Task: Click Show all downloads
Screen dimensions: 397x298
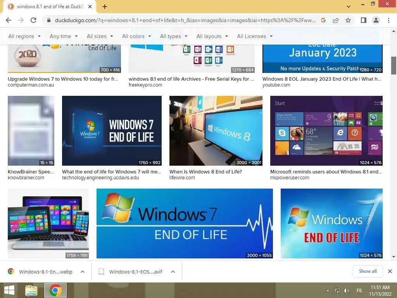Action: point(368,271)
